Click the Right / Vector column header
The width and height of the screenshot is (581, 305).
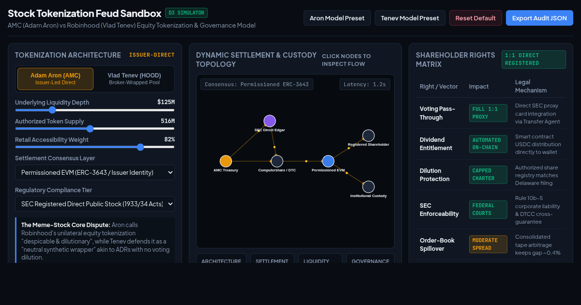tap(439, 87)
